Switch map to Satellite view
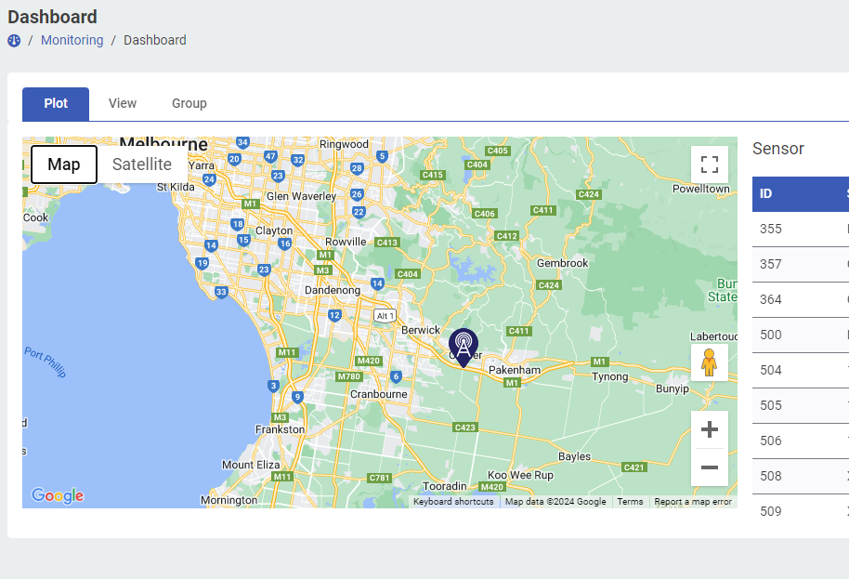 (141, 164)
